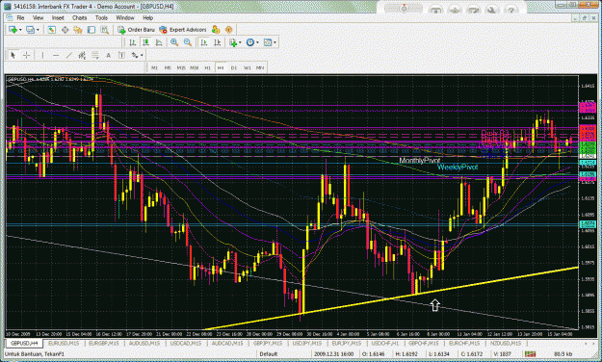Switch to the EURUSD,M15 chart tab
This screenshot has width=602, height=362.
pyautogui.click(x=63, y=343)
